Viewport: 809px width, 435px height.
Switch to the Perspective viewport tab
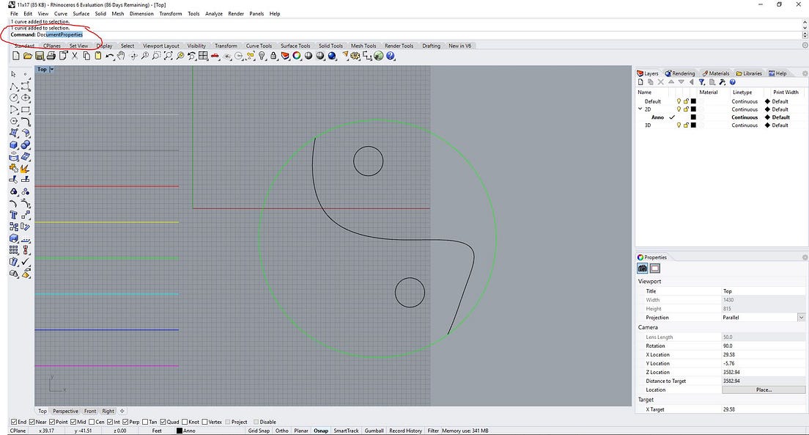coord(65,411)
